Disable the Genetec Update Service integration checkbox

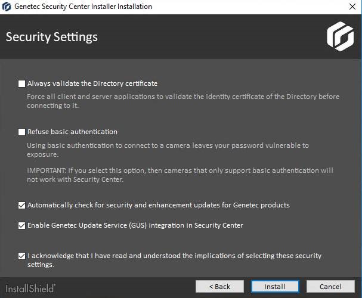(x=21, y=225)
